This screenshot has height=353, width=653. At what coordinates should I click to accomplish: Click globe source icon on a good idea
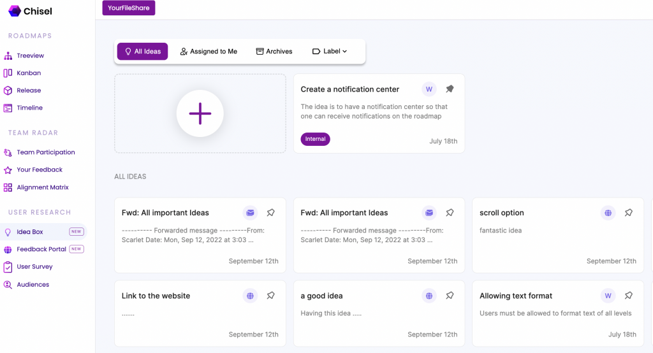(x=429, y=296)
